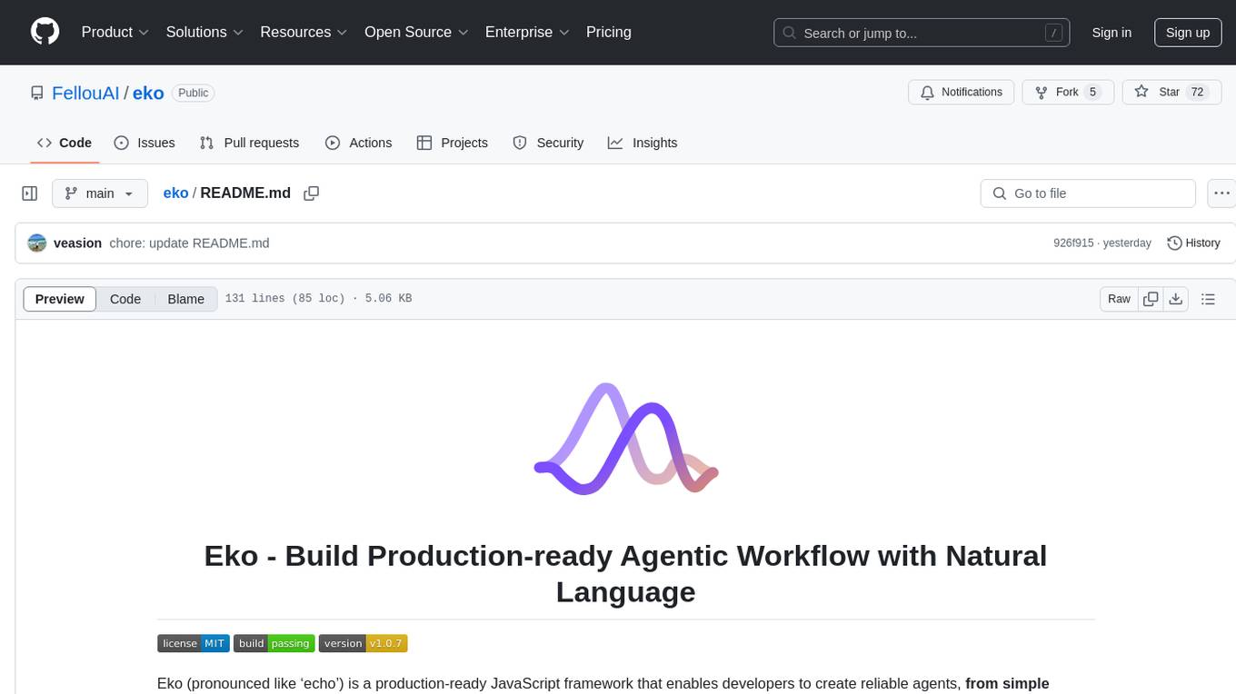The image size is (1236, 694).
Task: Focus the Go to file field
Action: tap(1088, 193)
